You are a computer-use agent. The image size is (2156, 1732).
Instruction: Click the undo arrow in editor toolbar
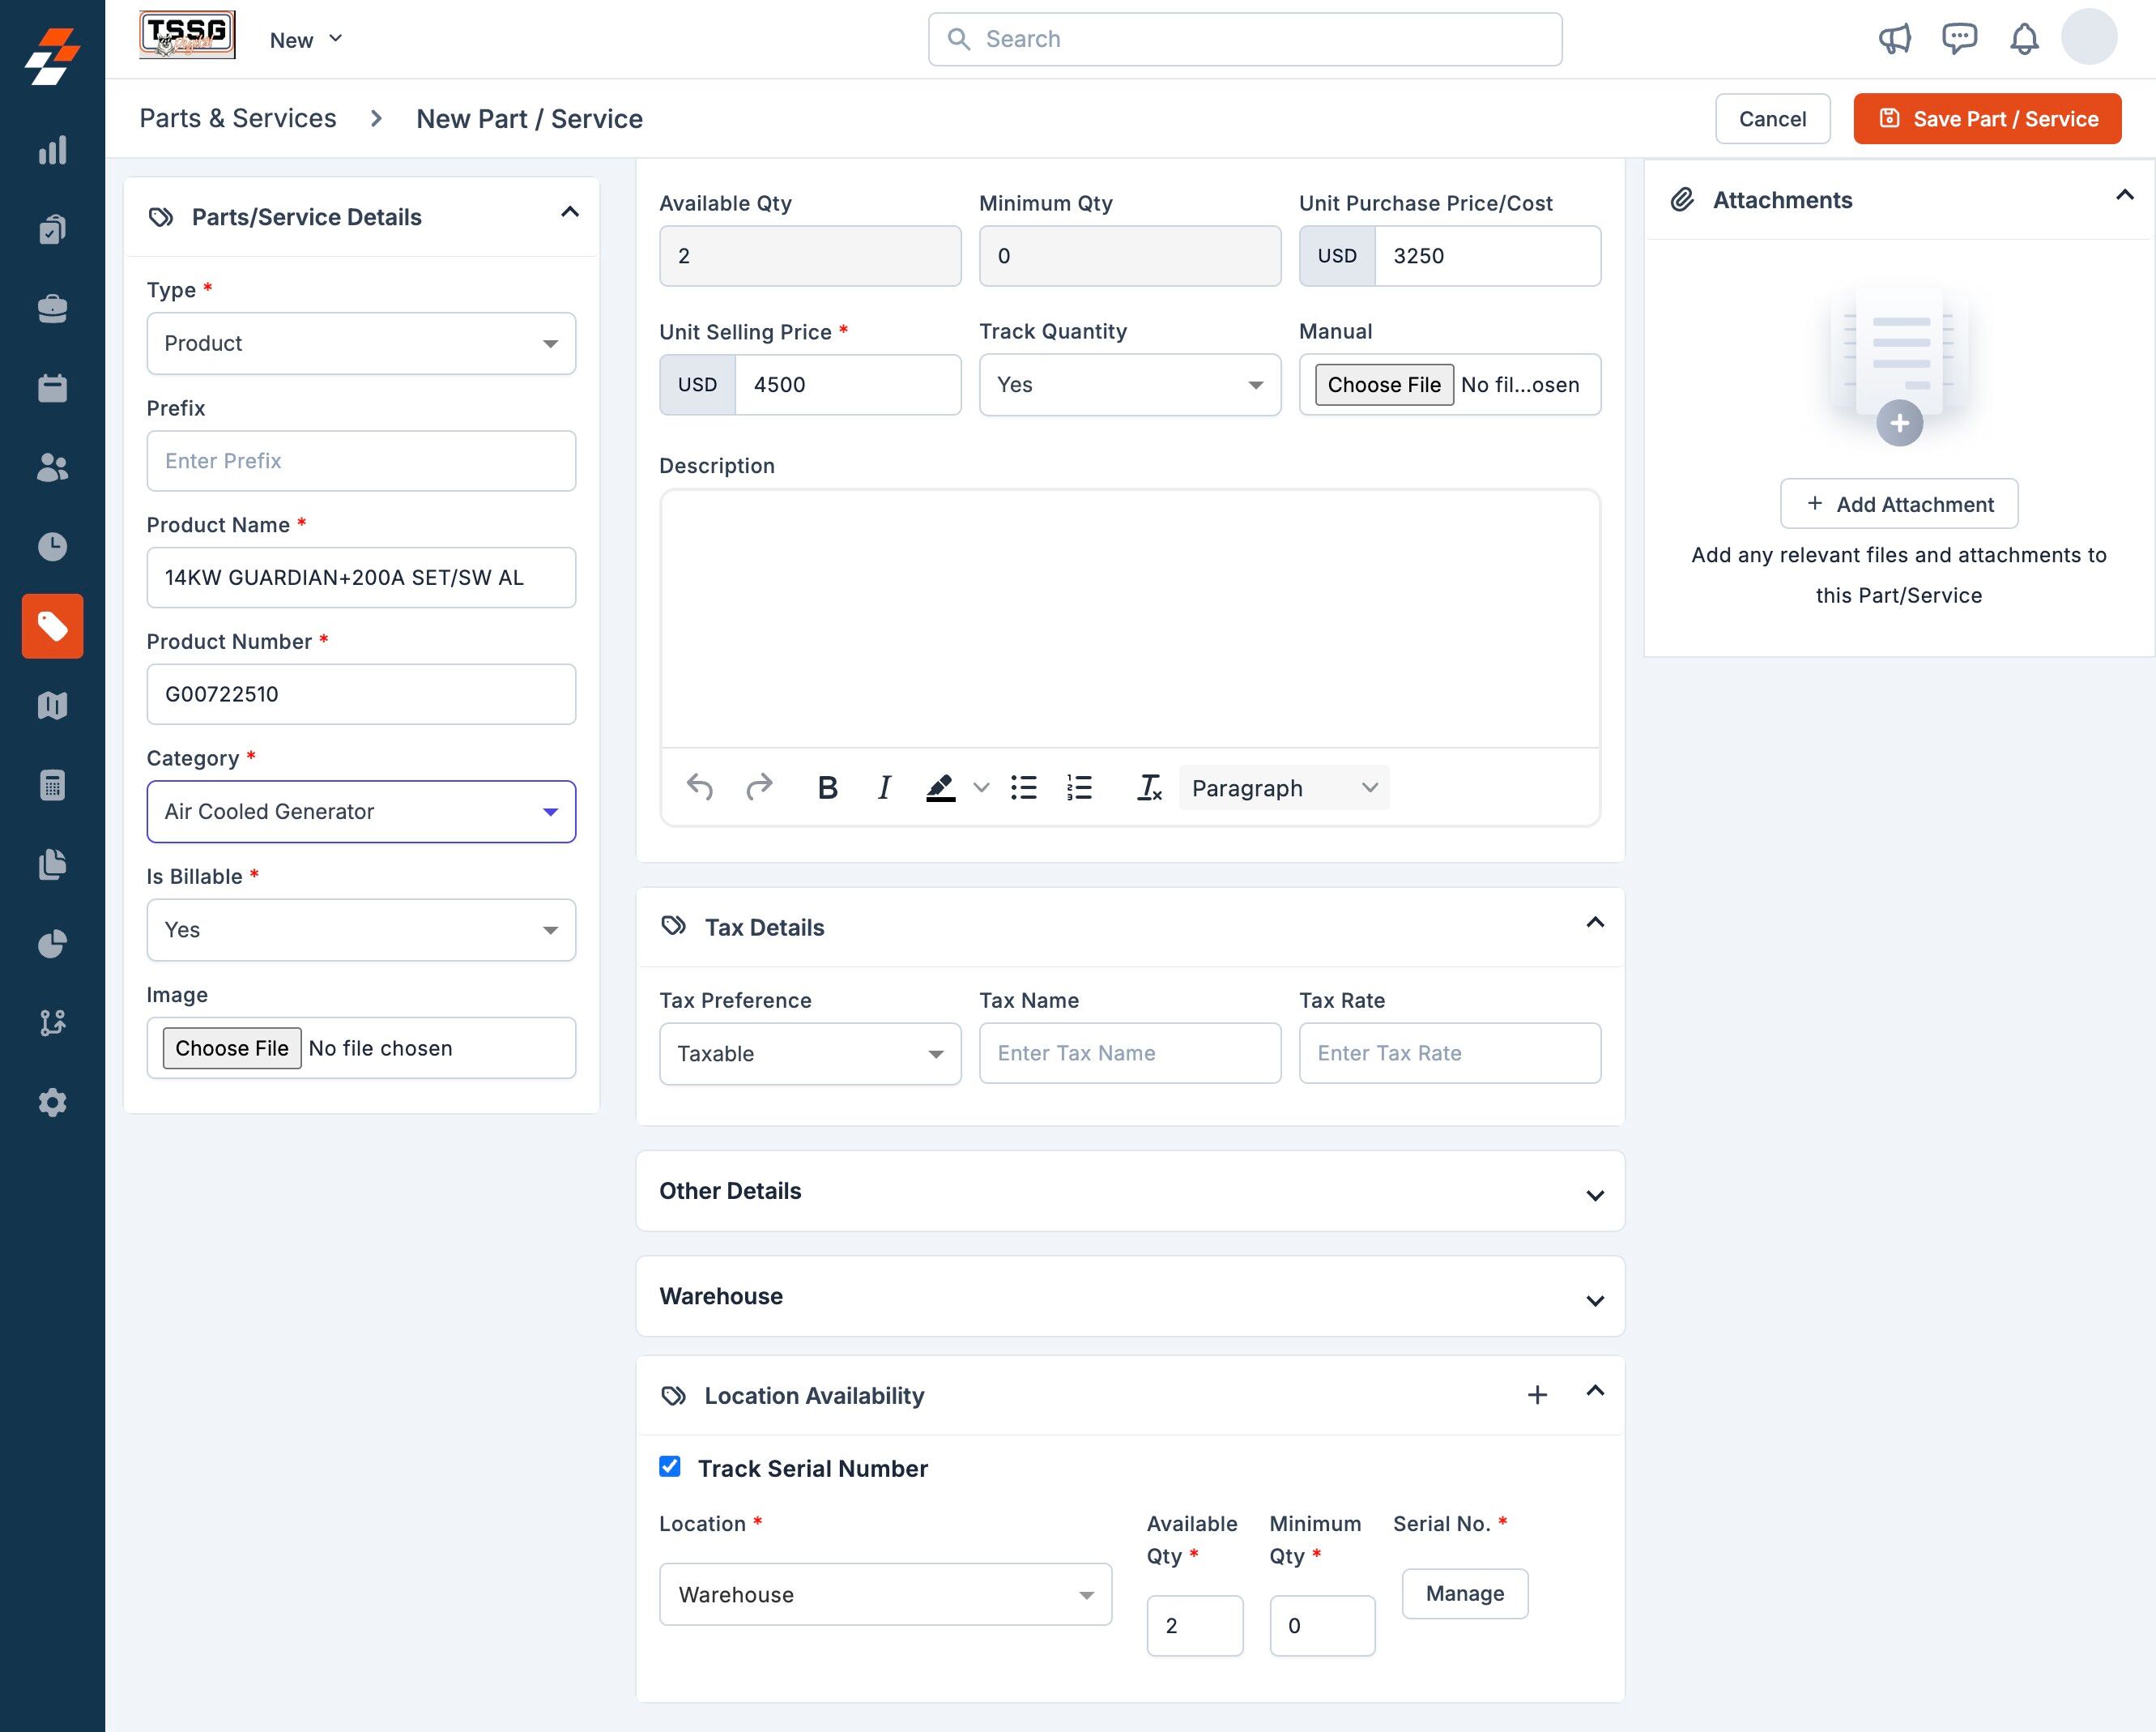click(x=699, y=788)
